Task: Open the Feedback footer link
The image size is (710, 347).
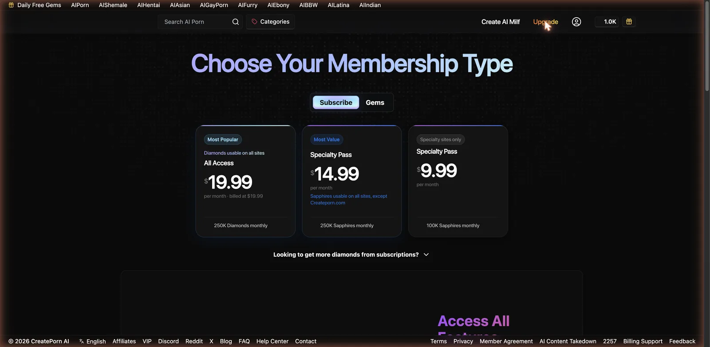Action: [682, 341]
